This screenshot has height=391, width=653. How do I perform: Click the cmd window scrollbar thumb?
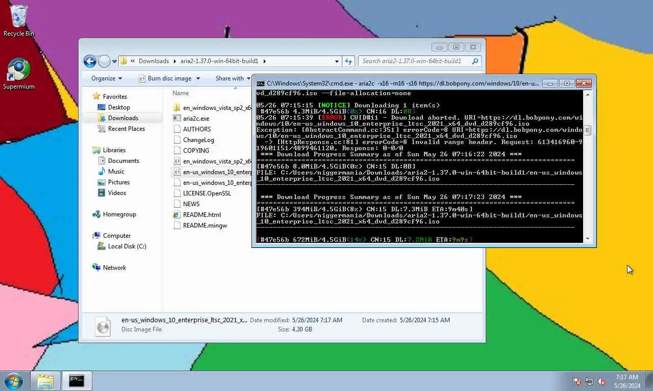tap(587, 130)
